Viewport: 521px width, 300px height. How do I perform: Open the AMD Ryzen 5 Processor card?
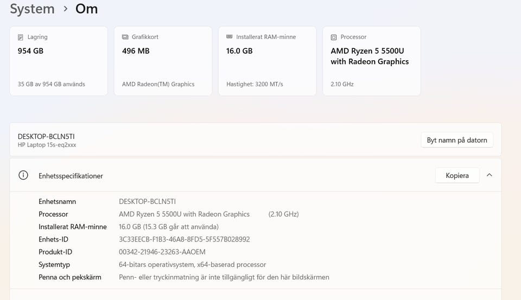[x=371, y=61]
